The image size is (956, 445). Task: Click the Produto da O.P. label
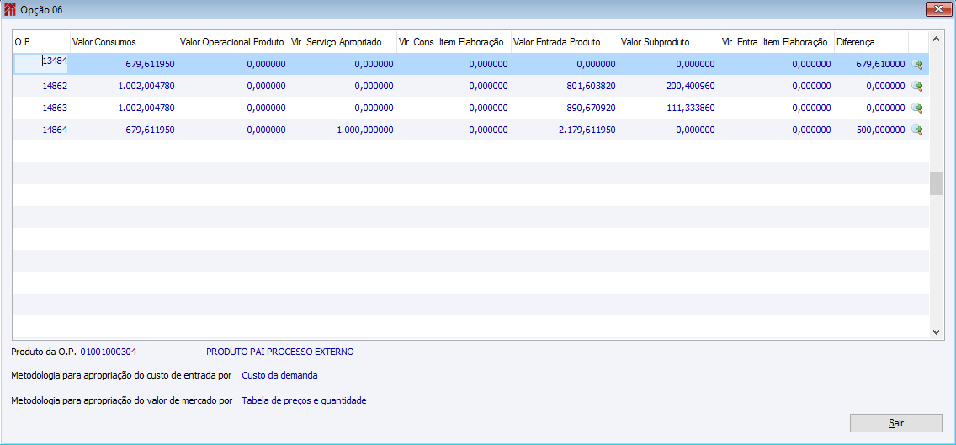[x=44, y=352]
